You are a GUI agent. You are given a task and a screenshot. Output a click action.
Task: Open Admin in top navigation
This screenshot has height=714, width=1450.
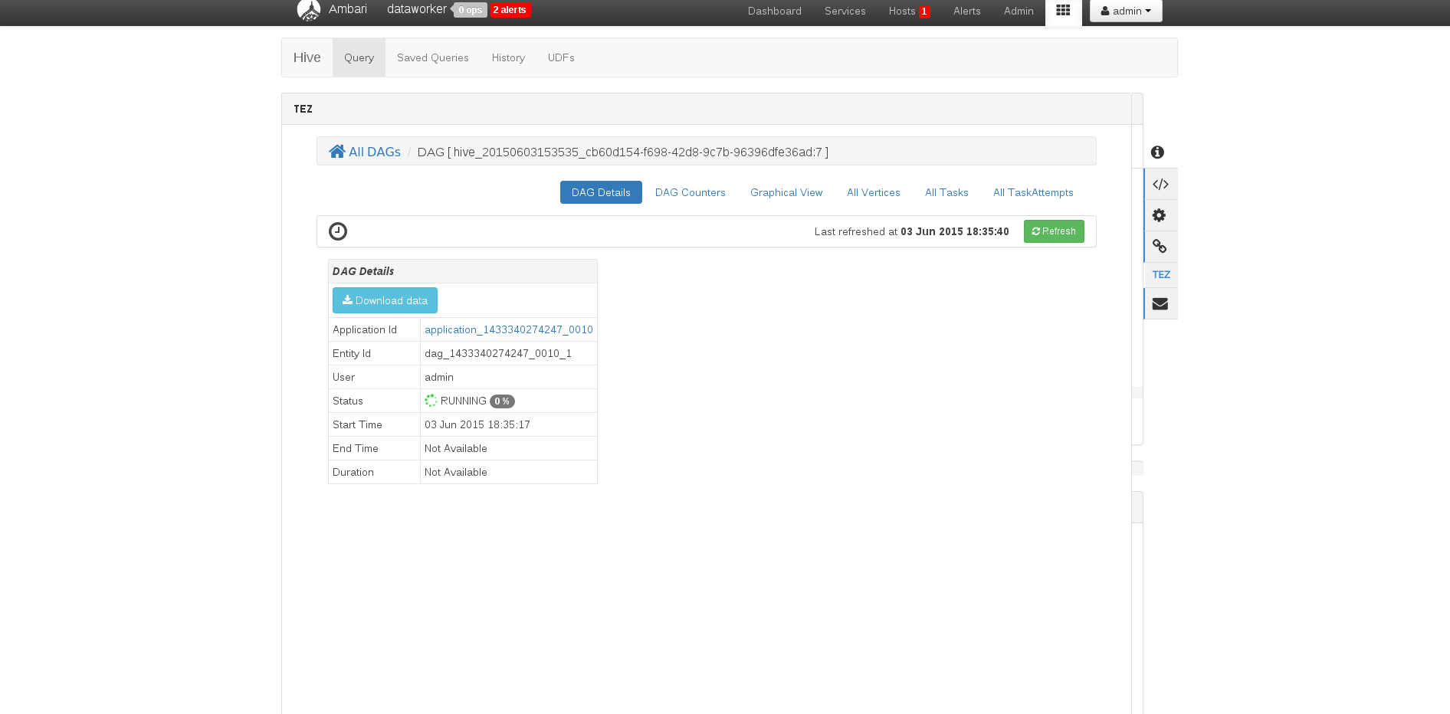point(1019,11)
